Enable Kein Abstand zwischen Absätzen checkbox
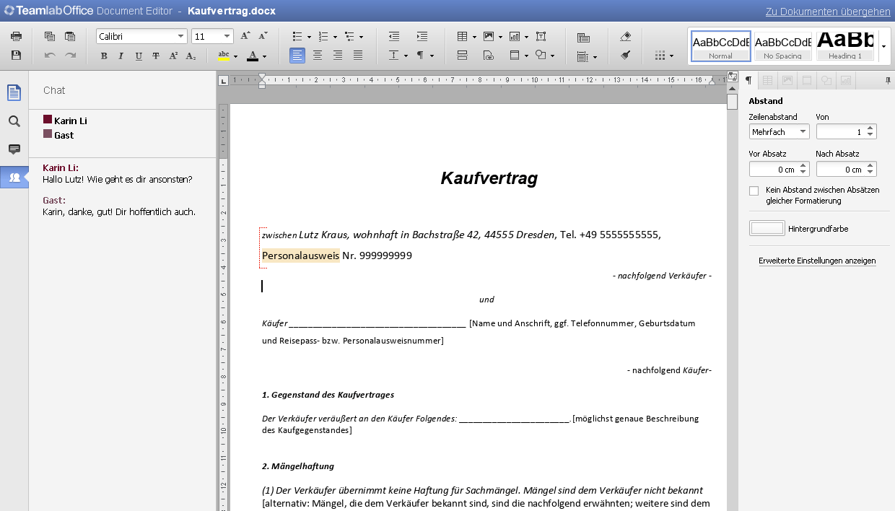Image resolution: width=895 pixels, height=511 pixels. (x=754, y=191)
